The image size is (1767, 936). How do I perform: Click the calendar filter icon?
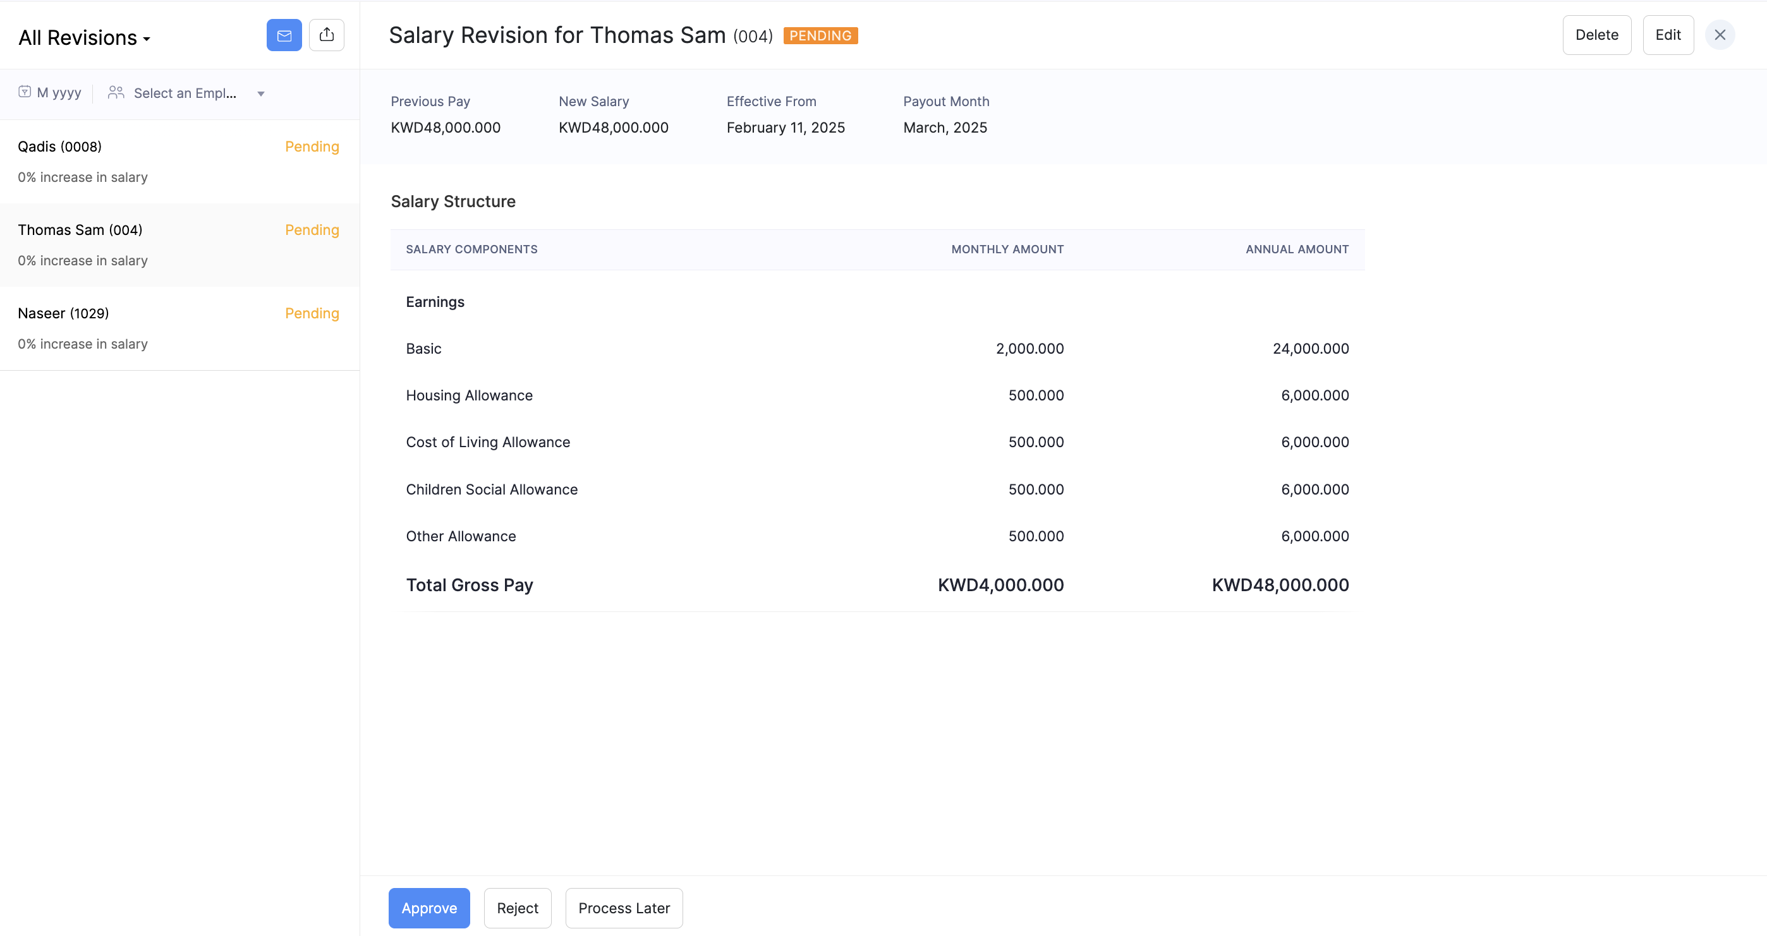[x=25, y=92]
